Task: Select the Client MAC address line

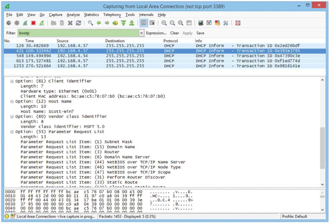Action: [93, 96]
